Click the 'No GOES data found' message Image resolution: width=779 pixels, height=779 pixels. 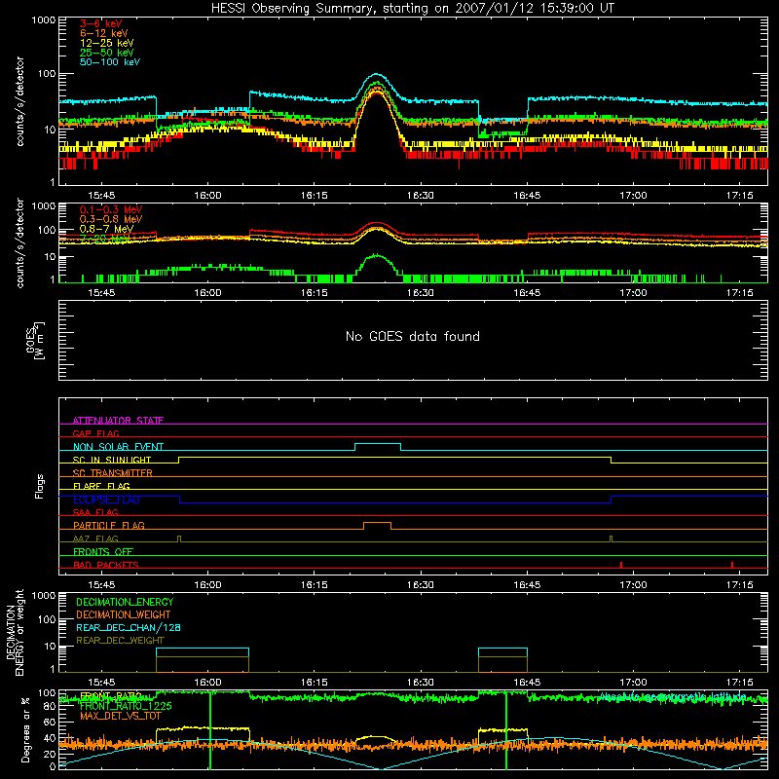412,336
